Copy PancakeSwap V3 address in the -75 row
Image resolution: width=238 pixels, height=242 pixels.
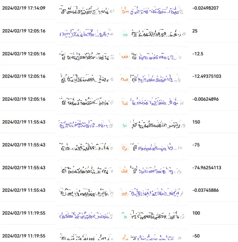[179, 149]
